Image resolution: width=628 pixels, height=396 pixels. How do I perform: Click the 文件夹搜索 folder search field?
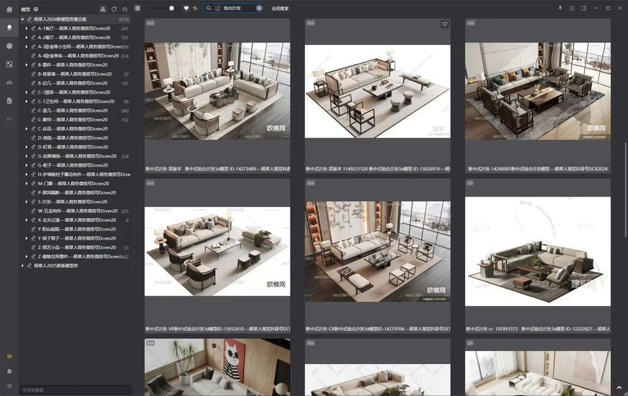click(x=74, y=390)
